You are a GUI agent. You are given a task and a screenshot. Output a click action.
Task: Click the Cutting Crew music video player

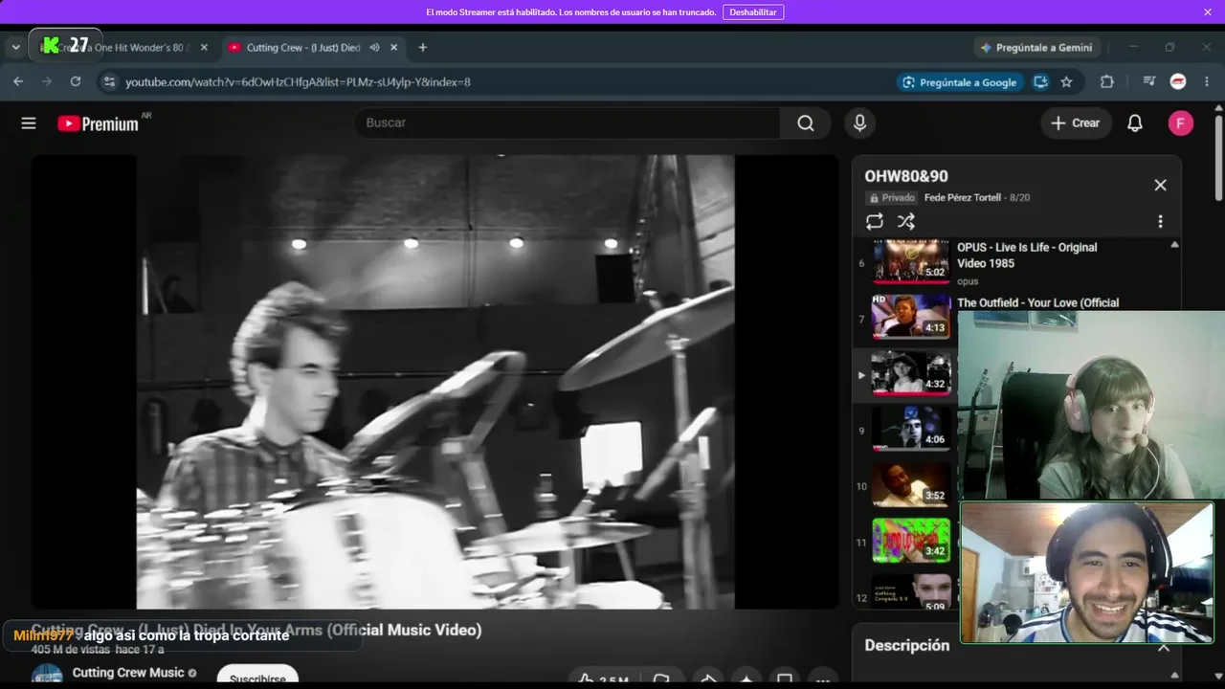(x=435, y=382)
